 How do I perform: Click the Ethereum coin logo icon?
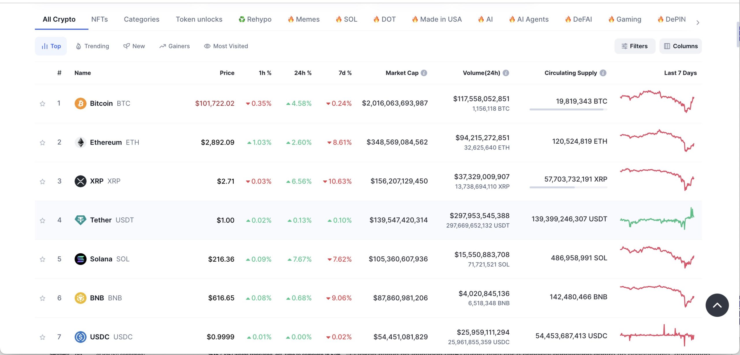coord(80,142)
